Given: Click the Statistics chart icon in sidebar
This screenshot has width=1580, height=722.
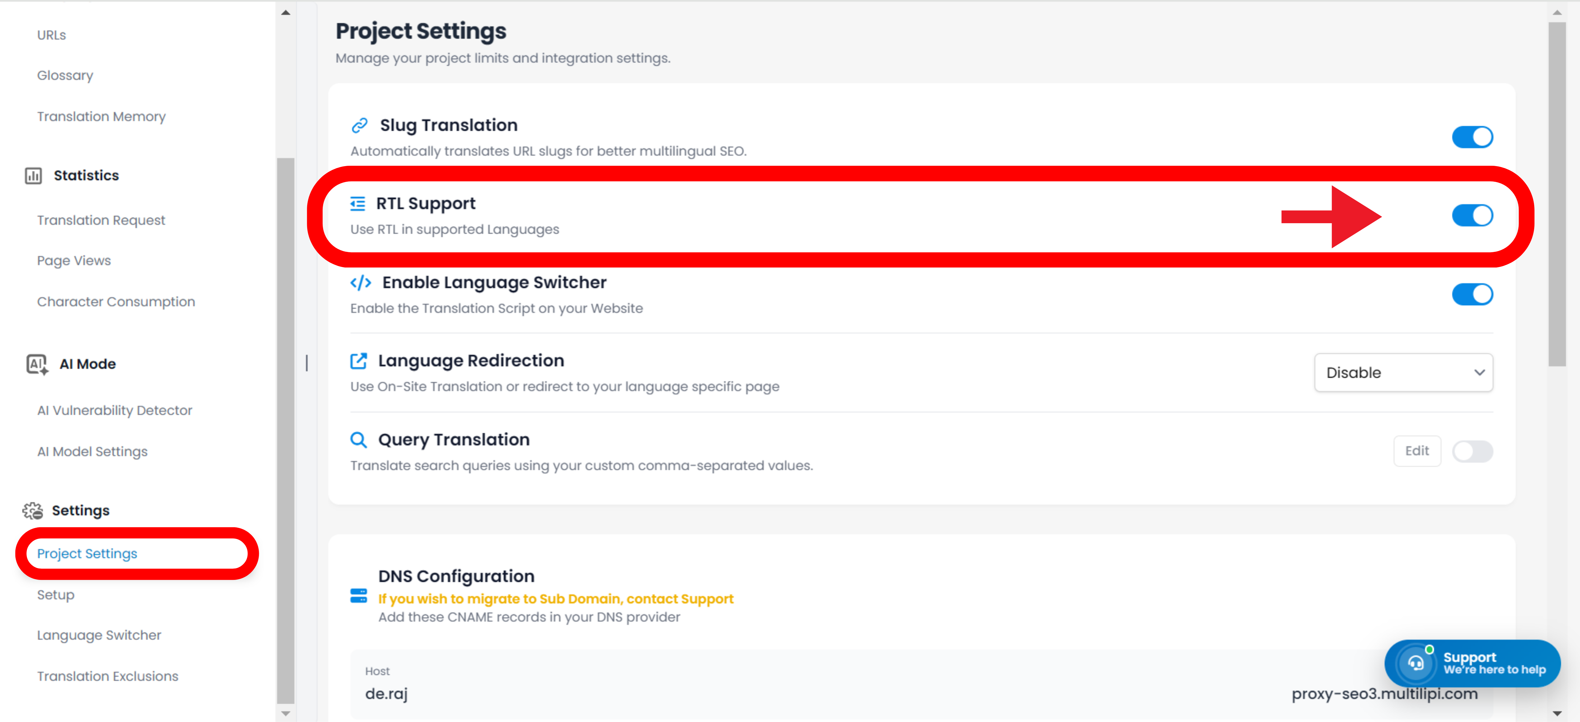Looking at the screenshot, I should pyautogui.click(x=33, y=176).
